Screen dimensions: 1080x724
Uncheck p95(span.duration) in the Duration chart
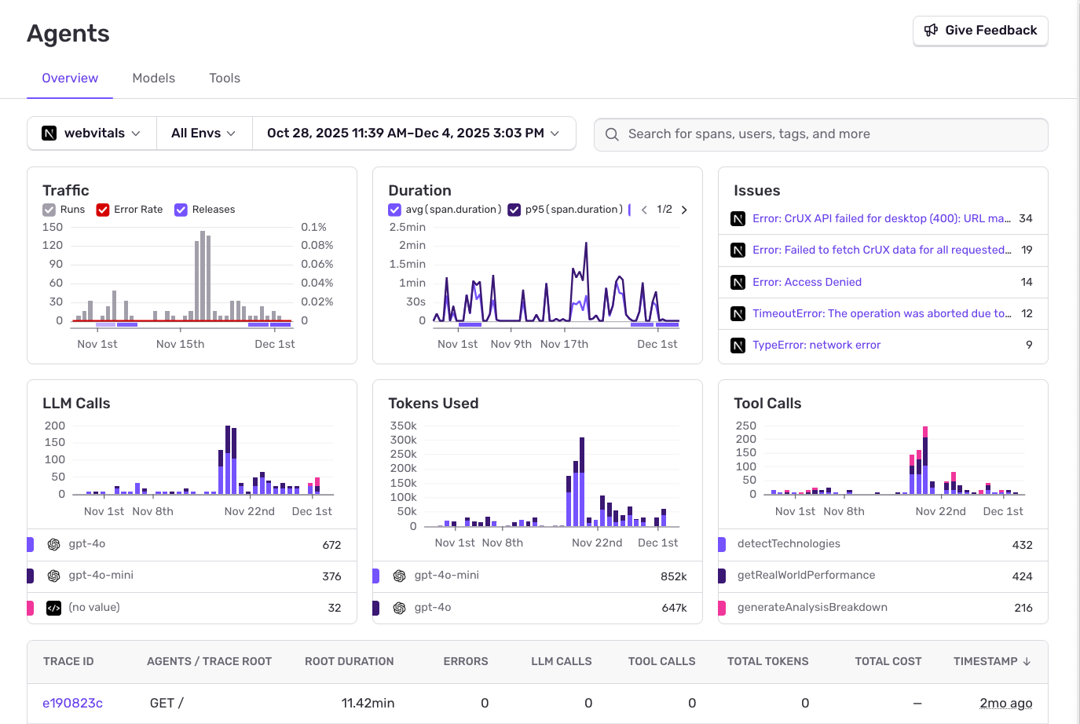[x=514, y=210]
